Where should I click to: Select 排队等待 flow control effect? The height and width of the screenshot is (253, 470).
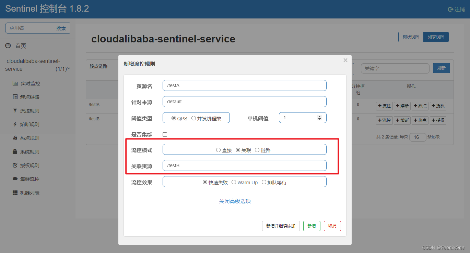click(264, 182)
